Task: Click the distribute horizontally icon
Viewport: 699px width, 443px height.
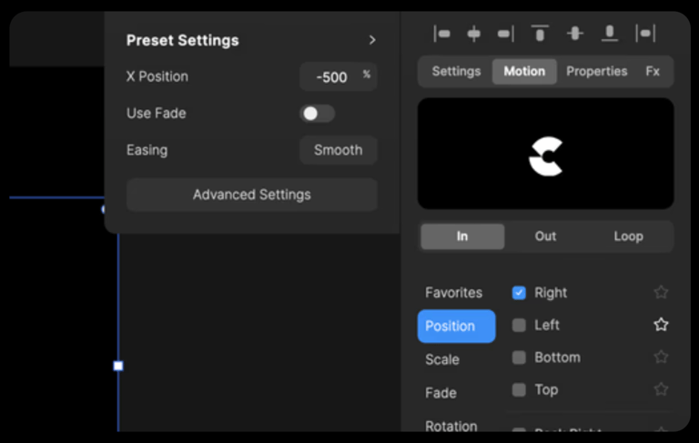Action: 645,35
